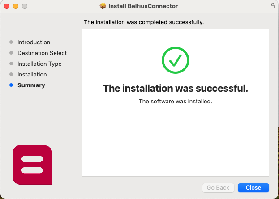Click the Go Back button
Viewport: 279px width, 199px height.
218,188
